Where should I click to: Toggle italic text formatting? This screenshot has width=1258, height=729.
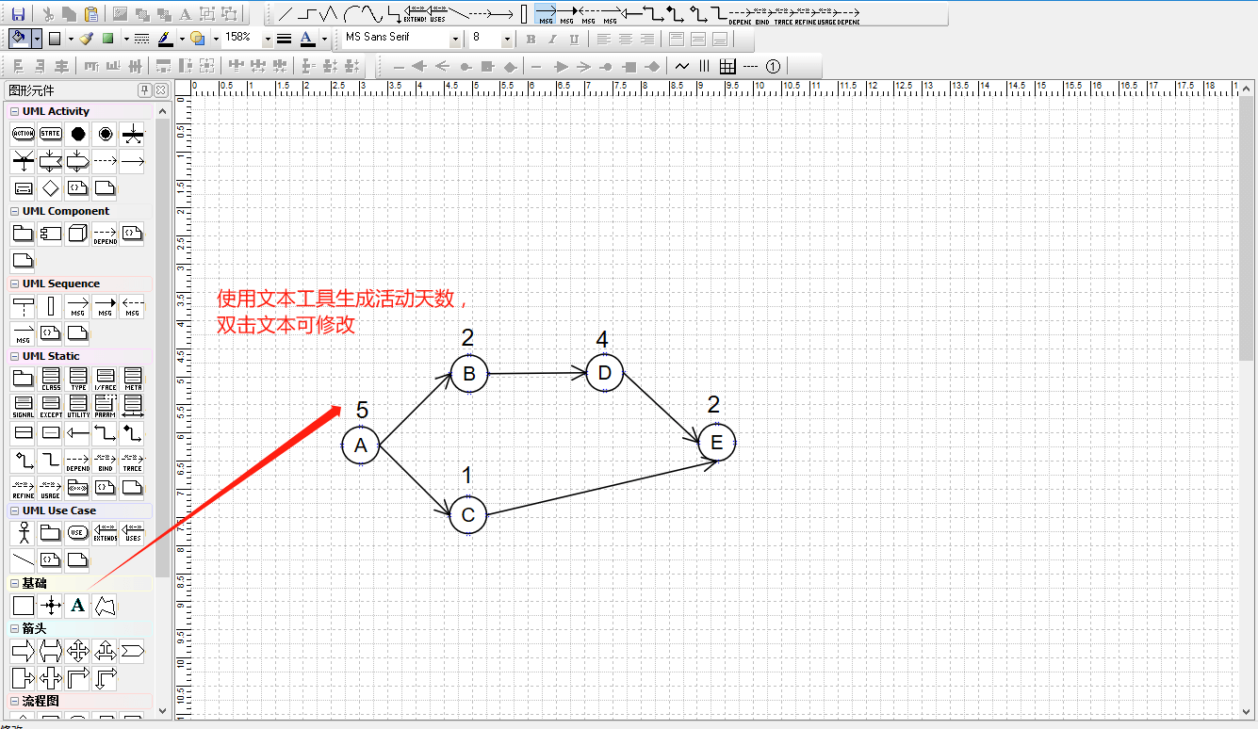pos(553,39)
